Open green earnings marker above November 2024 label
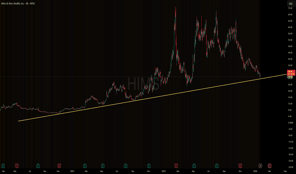This screenshot has height=174, width=296. pos(149,166)
